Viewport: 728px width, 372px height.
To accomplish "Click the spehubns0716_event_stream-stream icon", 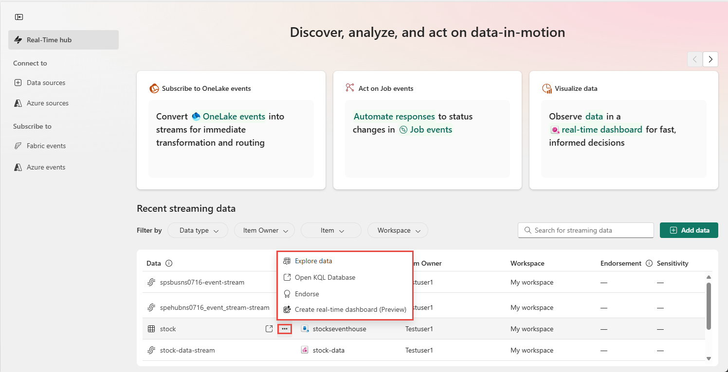I will pyautogui.click(x=151, y=307).
